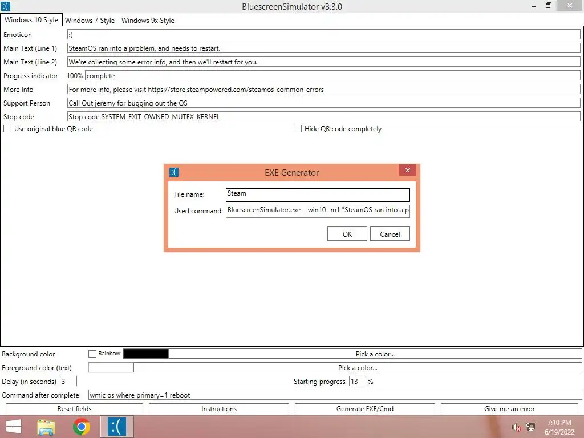Click the EXE Generator title text
Screen dimensions: 584x438
click(291, 172)
